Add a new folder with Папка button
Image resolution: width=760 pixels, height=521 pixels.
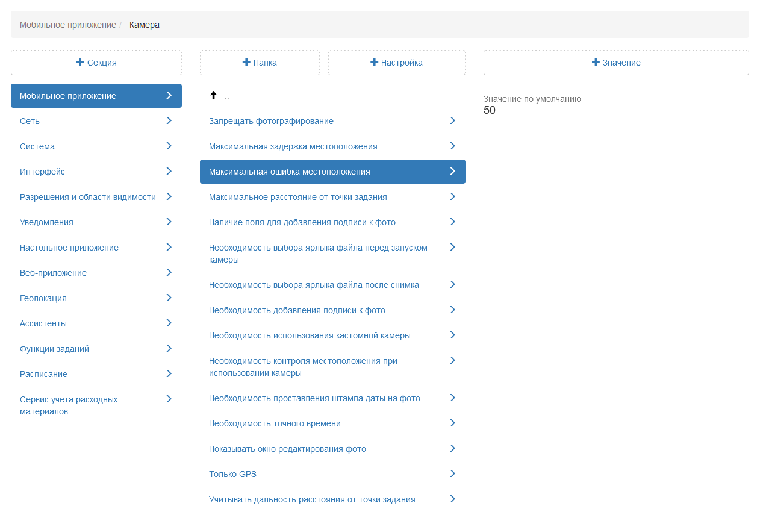pyautogui.click(x=260, y=63)
